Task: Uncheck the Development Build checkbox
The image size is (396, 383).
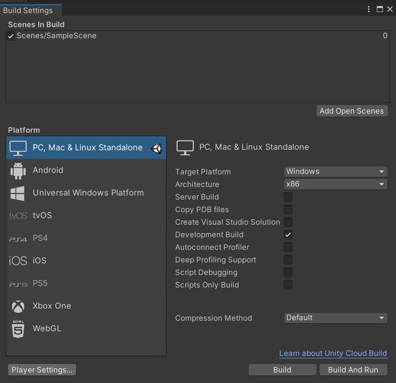Action: [288, 235]
